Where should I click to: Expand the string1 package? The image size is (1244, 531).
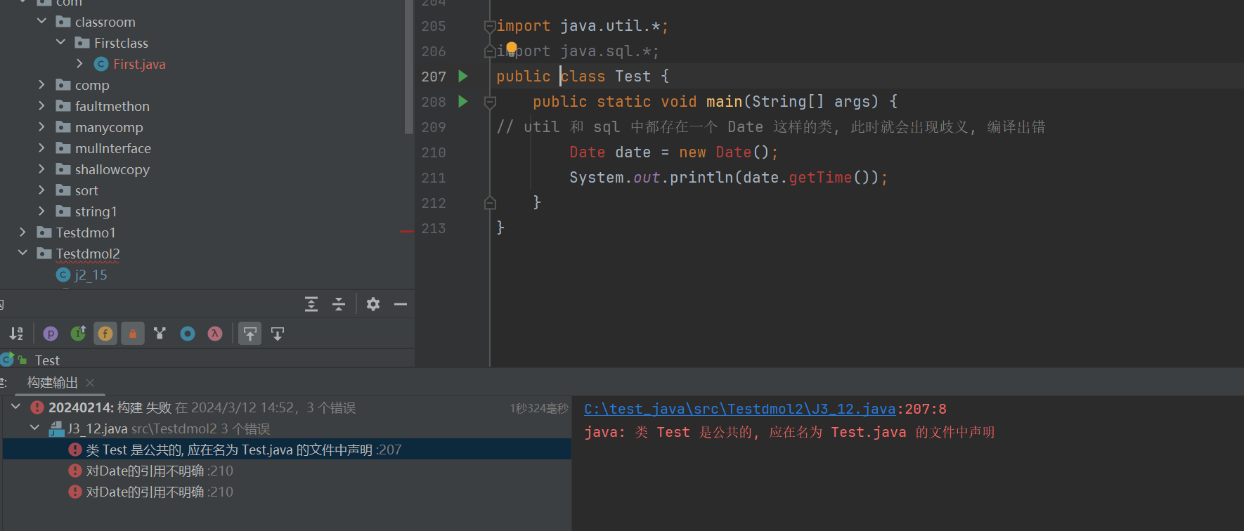(41, 211)
